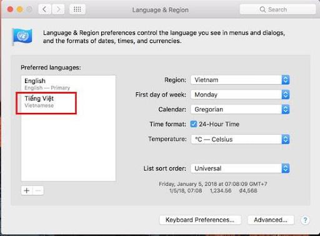Viewport: 320px width, 236px height.
Task: Open List sort order Universal dropdown
Action: (x=240, y=169)
